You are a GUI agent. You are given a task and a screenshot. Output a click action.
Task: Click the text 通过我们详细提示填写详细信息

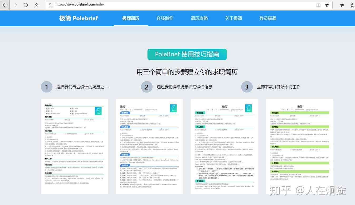pos(184,87)
